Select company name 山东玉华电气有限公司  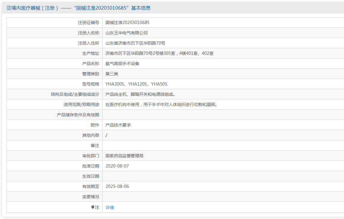click(x=126, y=33)
